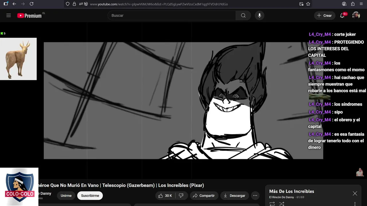Viewport: 367px width, 206px height.
Task: Open the playlist three-dot options menu
Action: tap(355, 204)
